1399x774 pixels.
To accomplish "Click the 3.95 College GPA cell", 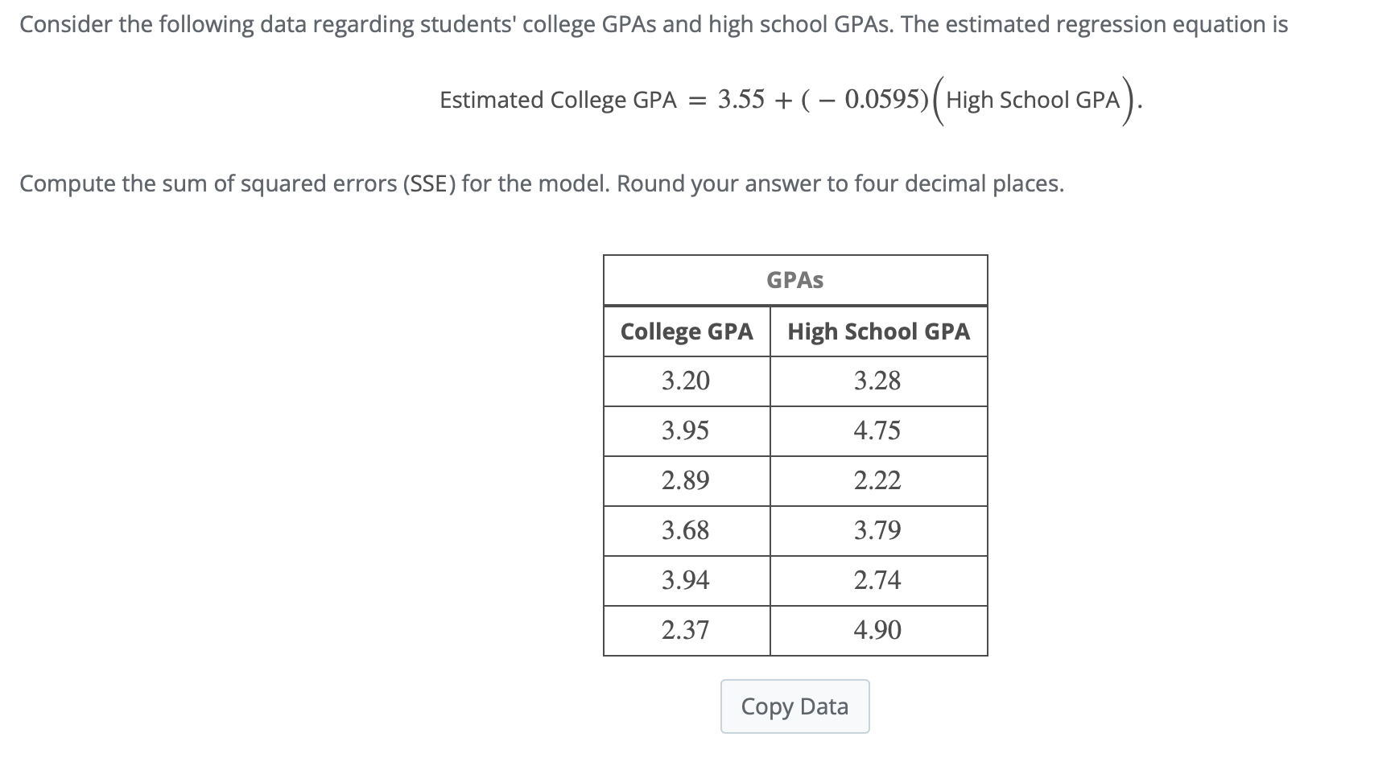I will click(686, 430).
